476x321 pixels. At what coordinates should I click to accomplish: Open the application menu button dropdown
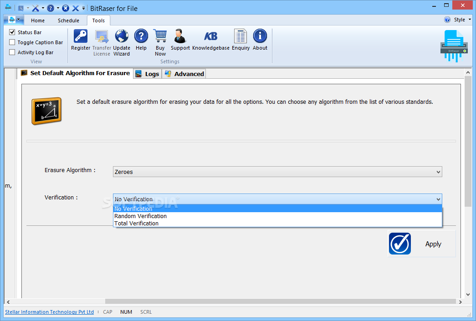tap(14, 20)
